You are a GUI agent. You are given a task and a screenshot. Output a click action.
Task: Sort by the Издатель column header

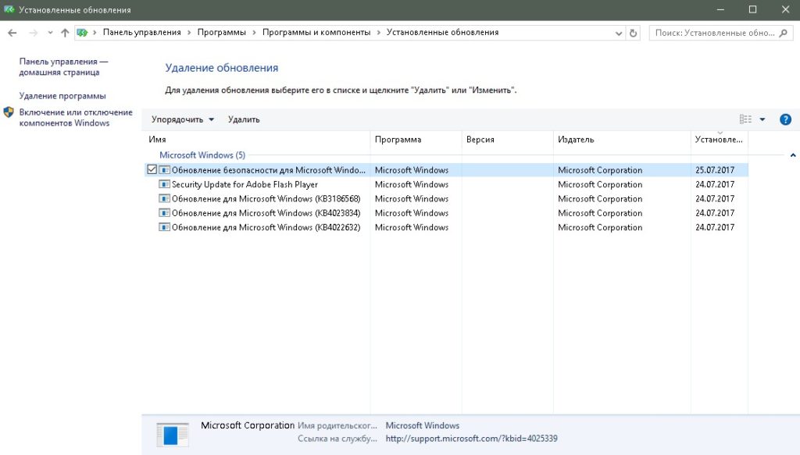(x=576, y=140)
